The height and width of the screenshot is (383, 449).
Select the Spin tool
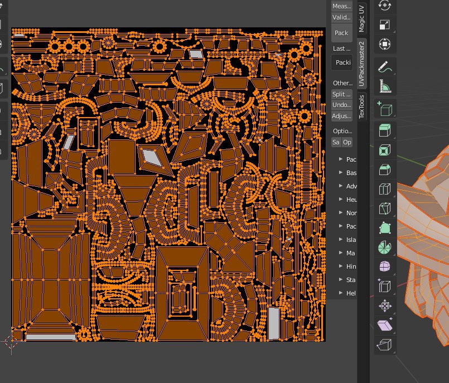pos(384,248)
